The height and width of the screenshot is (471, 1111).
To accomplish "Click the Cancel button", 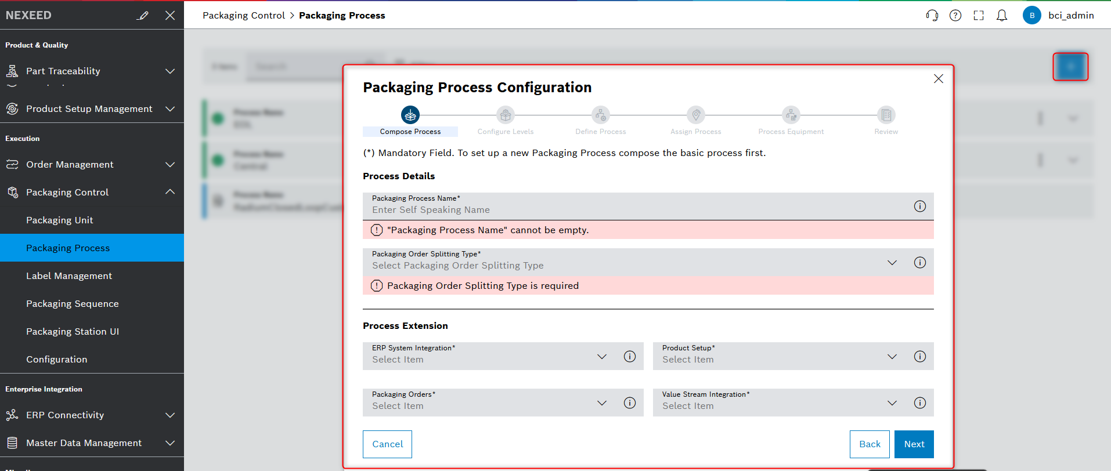I will [387, 444].
